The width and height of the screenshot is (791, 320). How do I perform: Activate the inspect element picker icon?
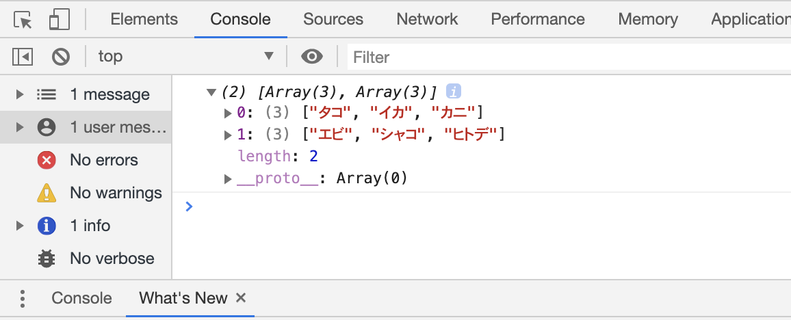[23, 20]
